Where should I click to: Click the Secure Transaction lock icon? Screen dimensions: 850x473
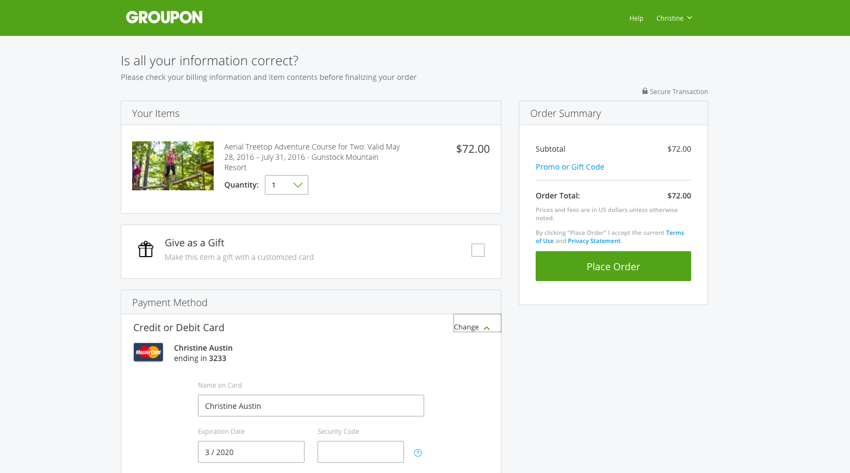[x=645, y=91]
